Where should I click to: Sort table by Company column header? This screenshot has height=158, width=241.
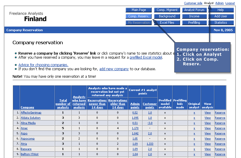(27, 107)
